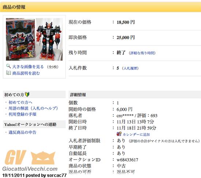Click the GiocattoliVecchi.com watermark text
The width and height of the screenshot is (201, 178).
point(30,169)
